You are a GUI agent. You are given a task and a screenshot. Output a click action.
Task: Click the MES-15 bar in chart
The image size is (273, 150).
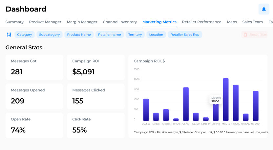[x=226, y=99]
